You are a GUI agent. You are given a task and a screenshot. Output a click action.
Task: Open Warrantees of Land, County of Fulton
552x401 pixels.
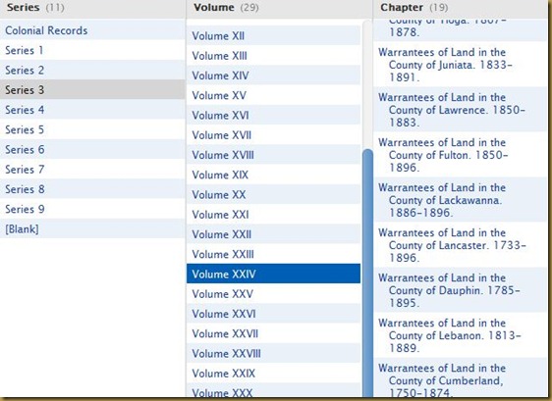[460, 155]
